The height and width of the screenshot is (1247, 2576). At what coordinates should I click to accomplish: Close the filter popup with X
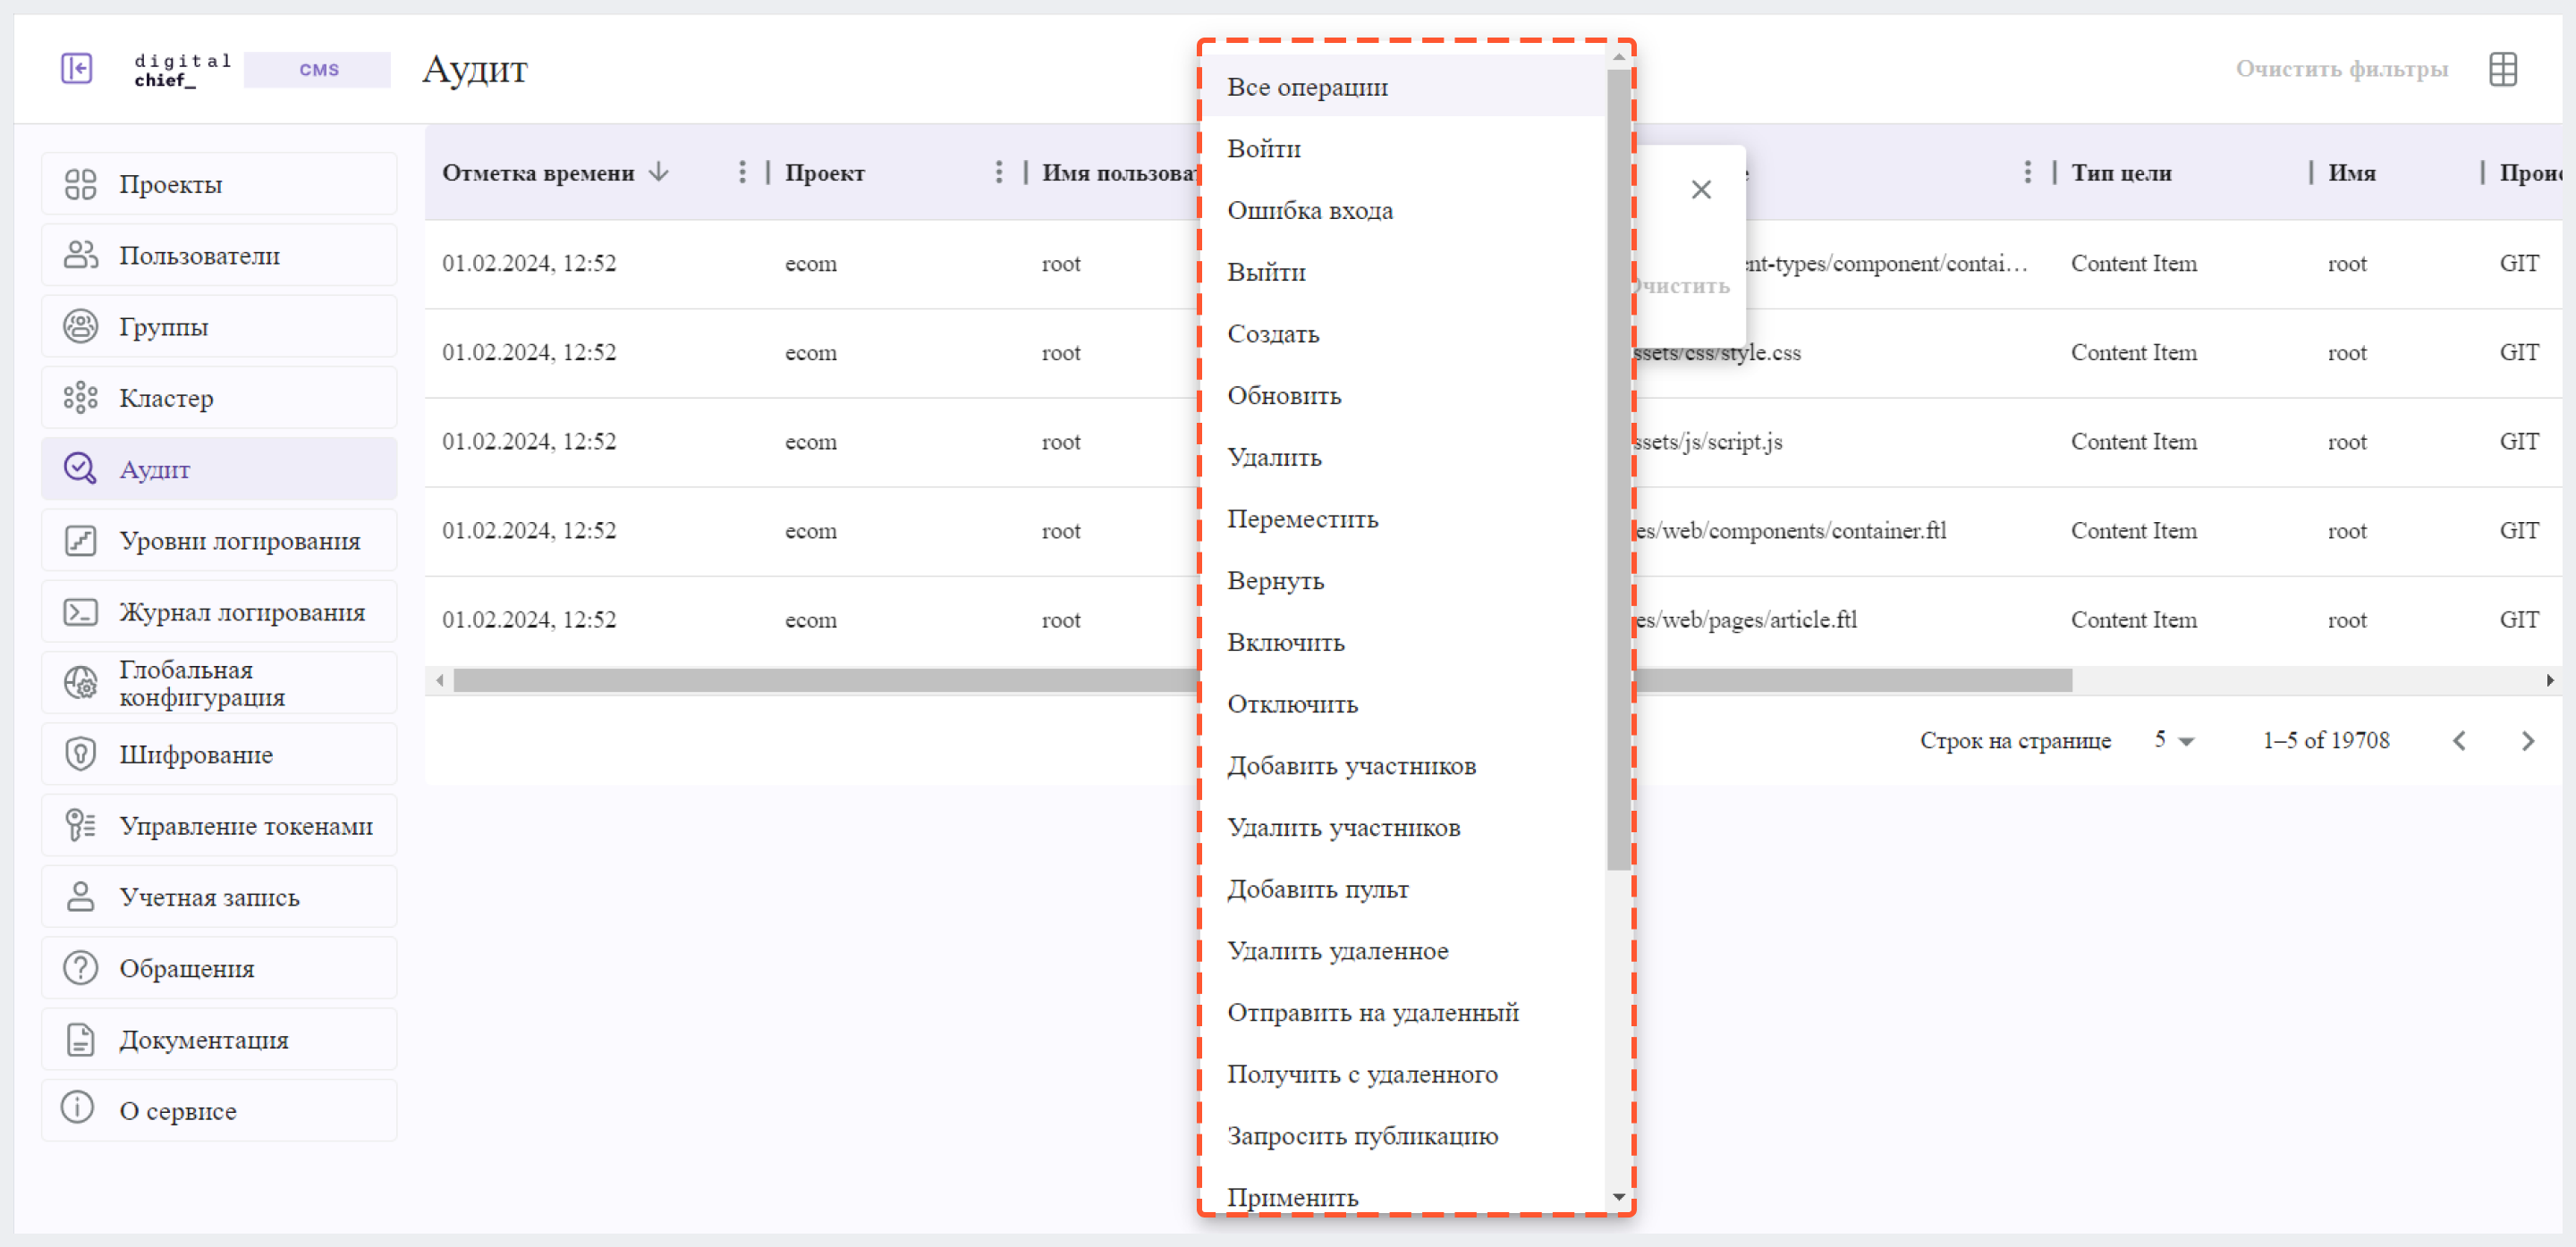[1700, 189]
